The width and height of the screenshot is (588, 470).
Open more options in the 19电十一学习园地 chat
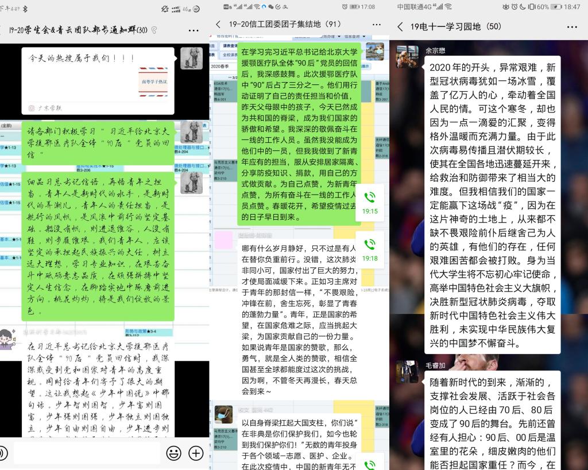click(572, 27)
